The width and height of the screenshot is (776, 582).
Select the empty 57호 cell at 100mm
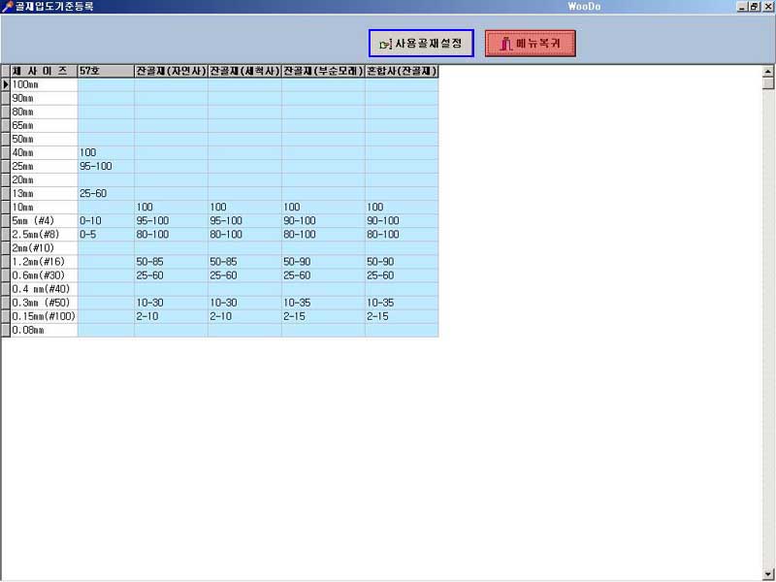[106, 84]
